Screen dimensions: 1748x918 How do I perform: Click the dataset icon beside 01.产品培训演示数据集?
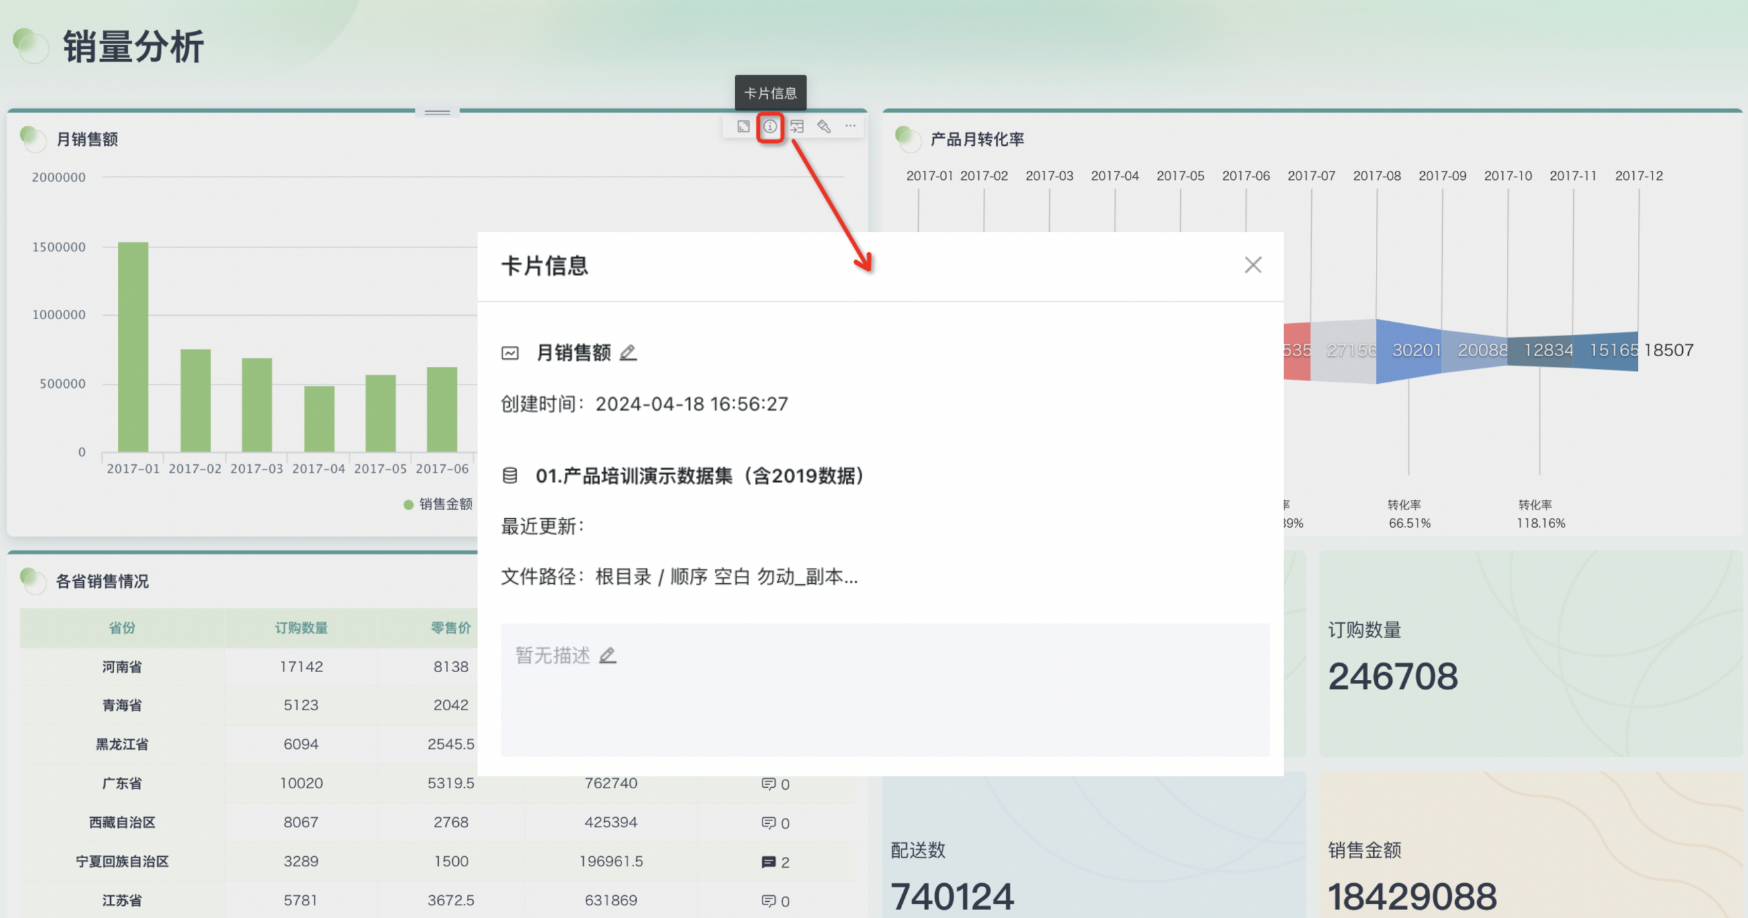coord(511,475)
